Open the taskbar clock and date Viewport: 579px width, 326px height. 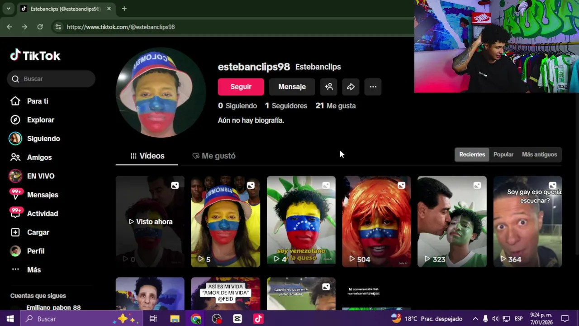tap(541, 319)
